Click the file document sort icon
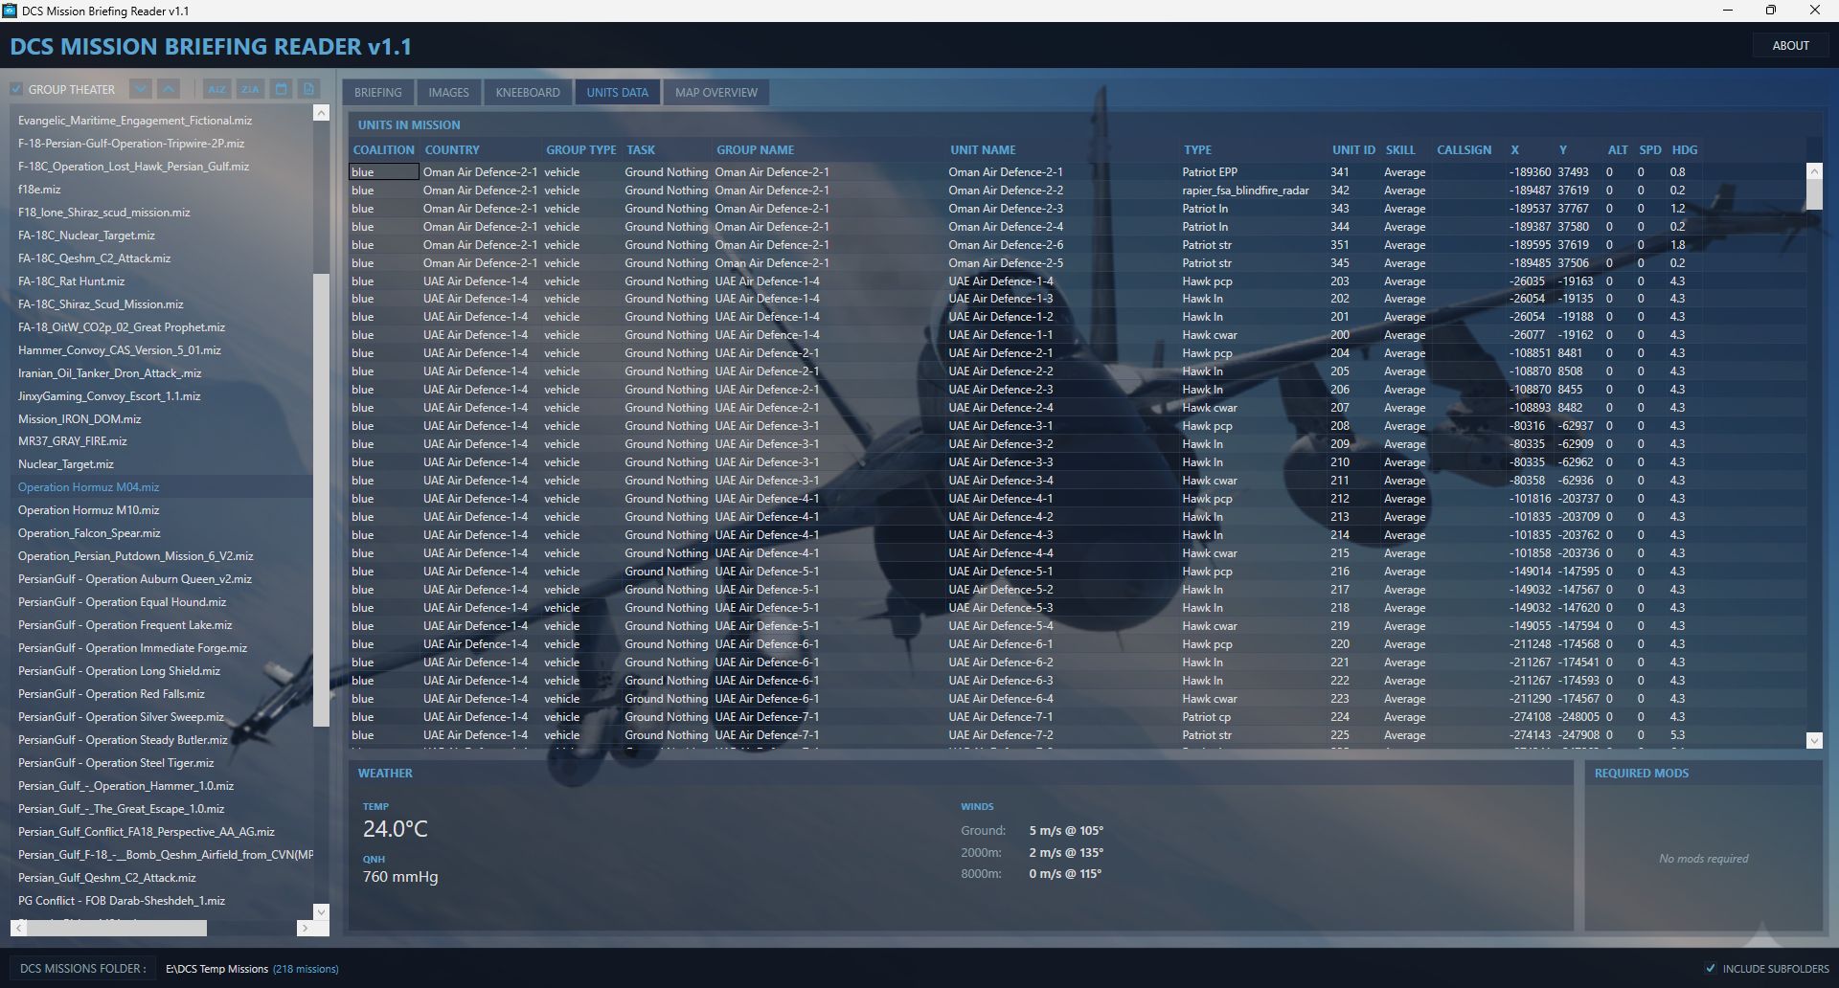Viewport: 1839px width, 988px height. point(308,89)
